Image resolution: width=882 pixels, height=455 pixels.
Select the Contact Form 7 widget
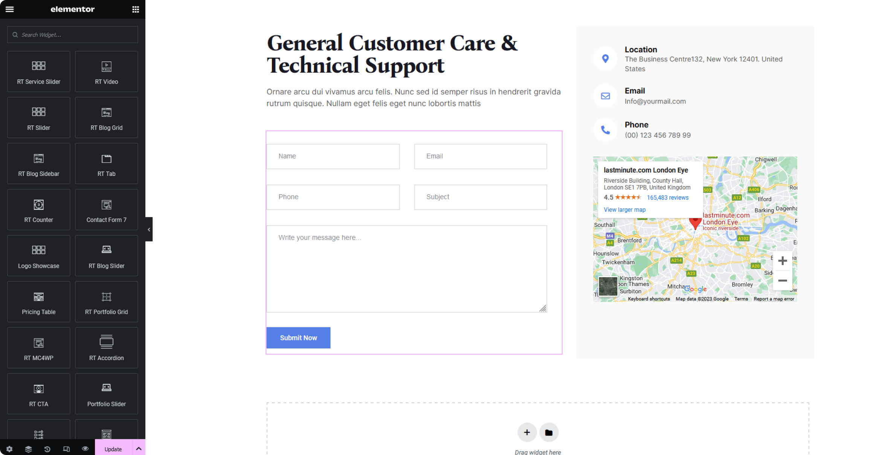point(107,210)
